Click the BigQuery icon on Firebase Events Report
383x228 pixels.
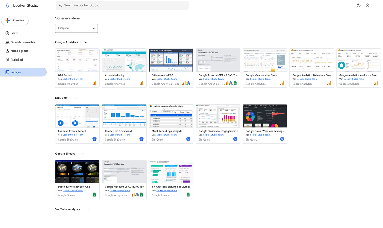click(95, 139)
